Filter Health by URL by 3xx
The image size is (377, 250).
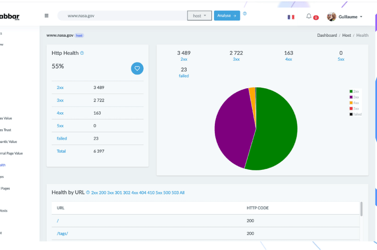110,193
